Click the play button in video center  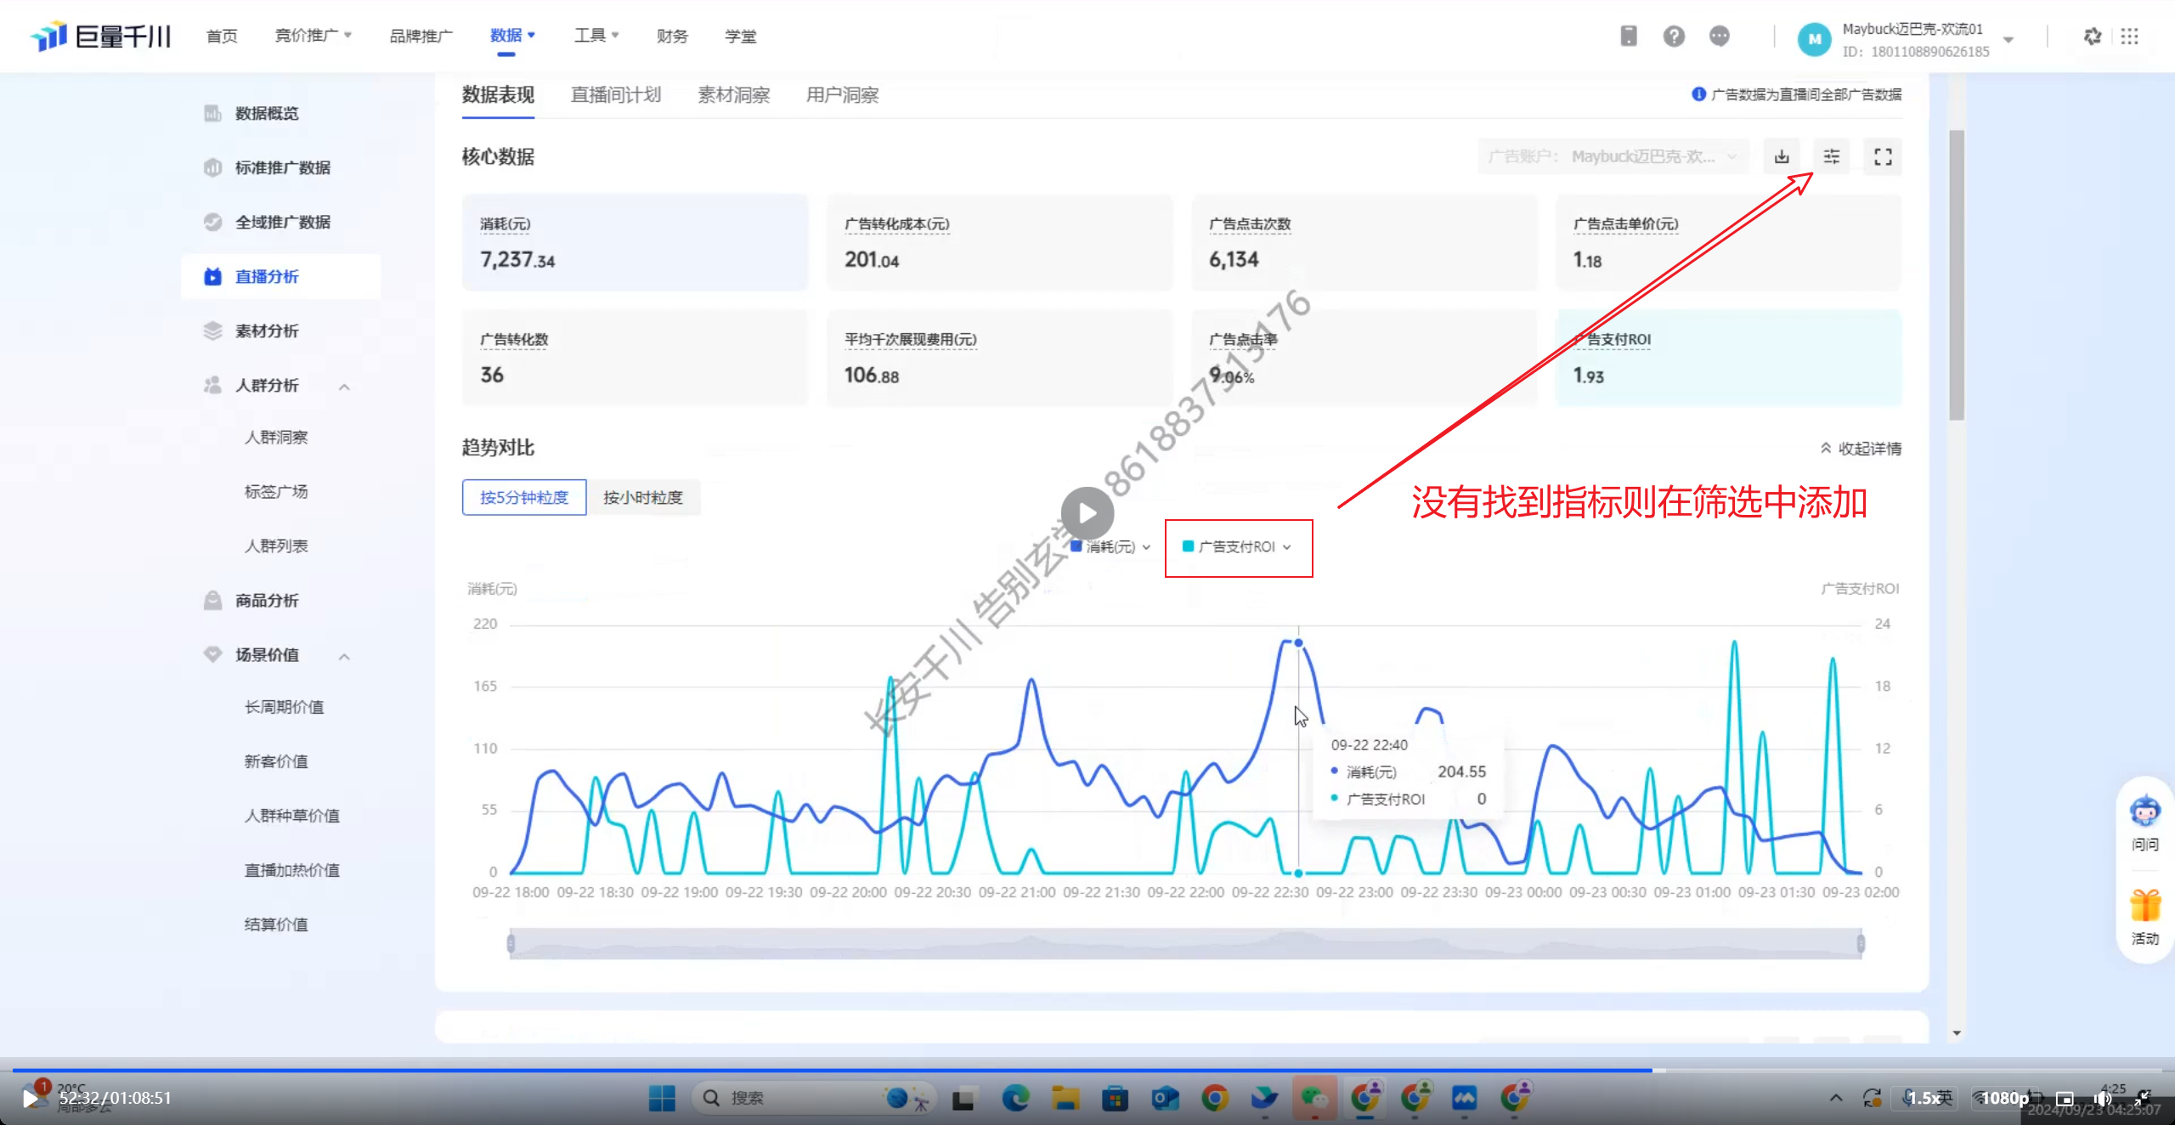pyautogui.click(x=1087, y=513)
